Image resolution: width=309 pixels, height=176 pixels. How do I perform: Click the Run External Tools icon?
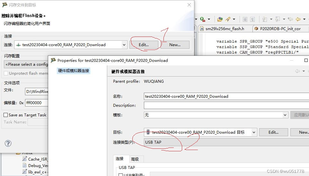202,19
